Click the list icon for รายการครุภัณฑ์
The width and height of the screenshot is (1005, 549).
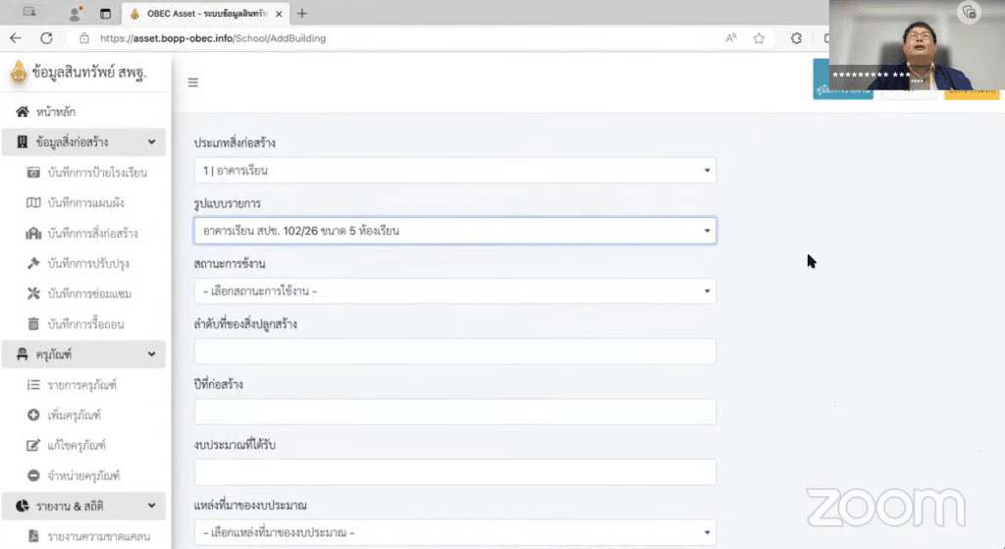click(x=33, y=385)
